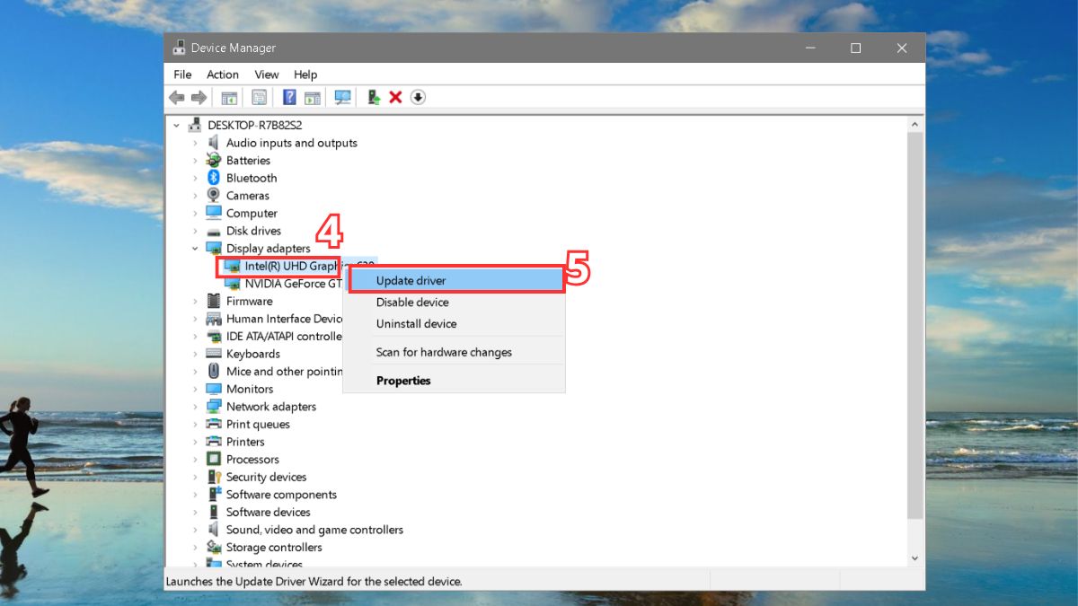
Task: Select the Print queues label
Action: pyautogui.click(x=258, y=425)
